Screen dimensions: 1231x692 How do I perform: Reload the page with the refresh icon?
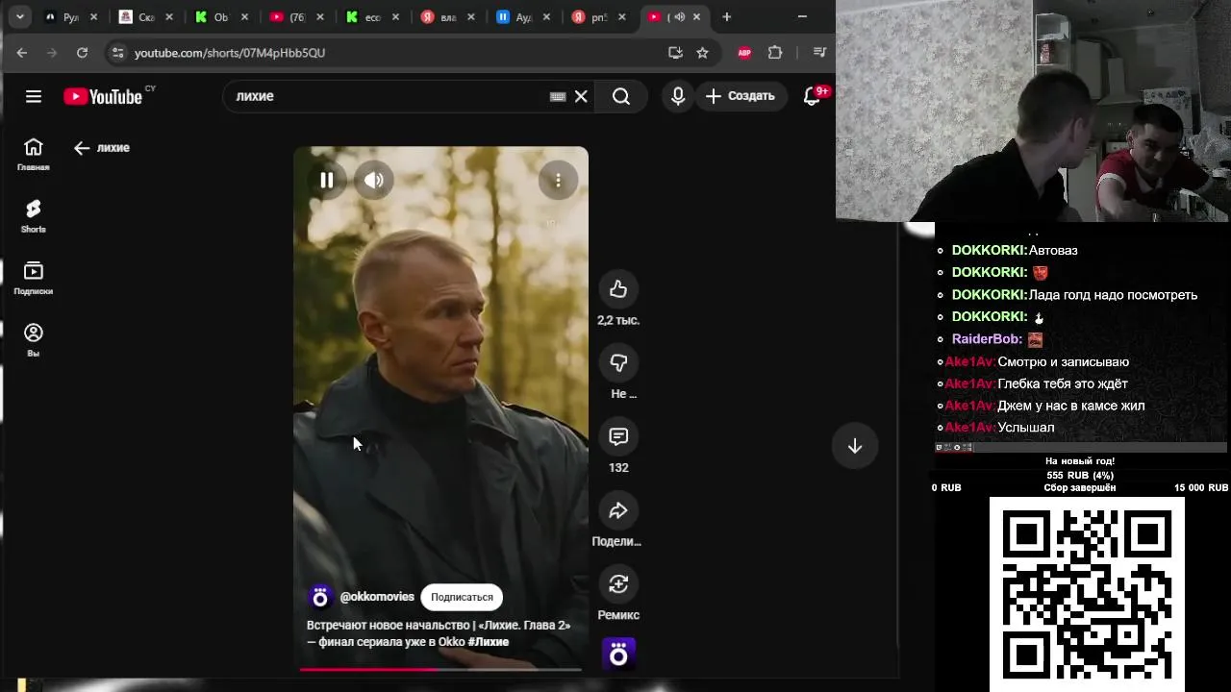click(x=82, y=53)
